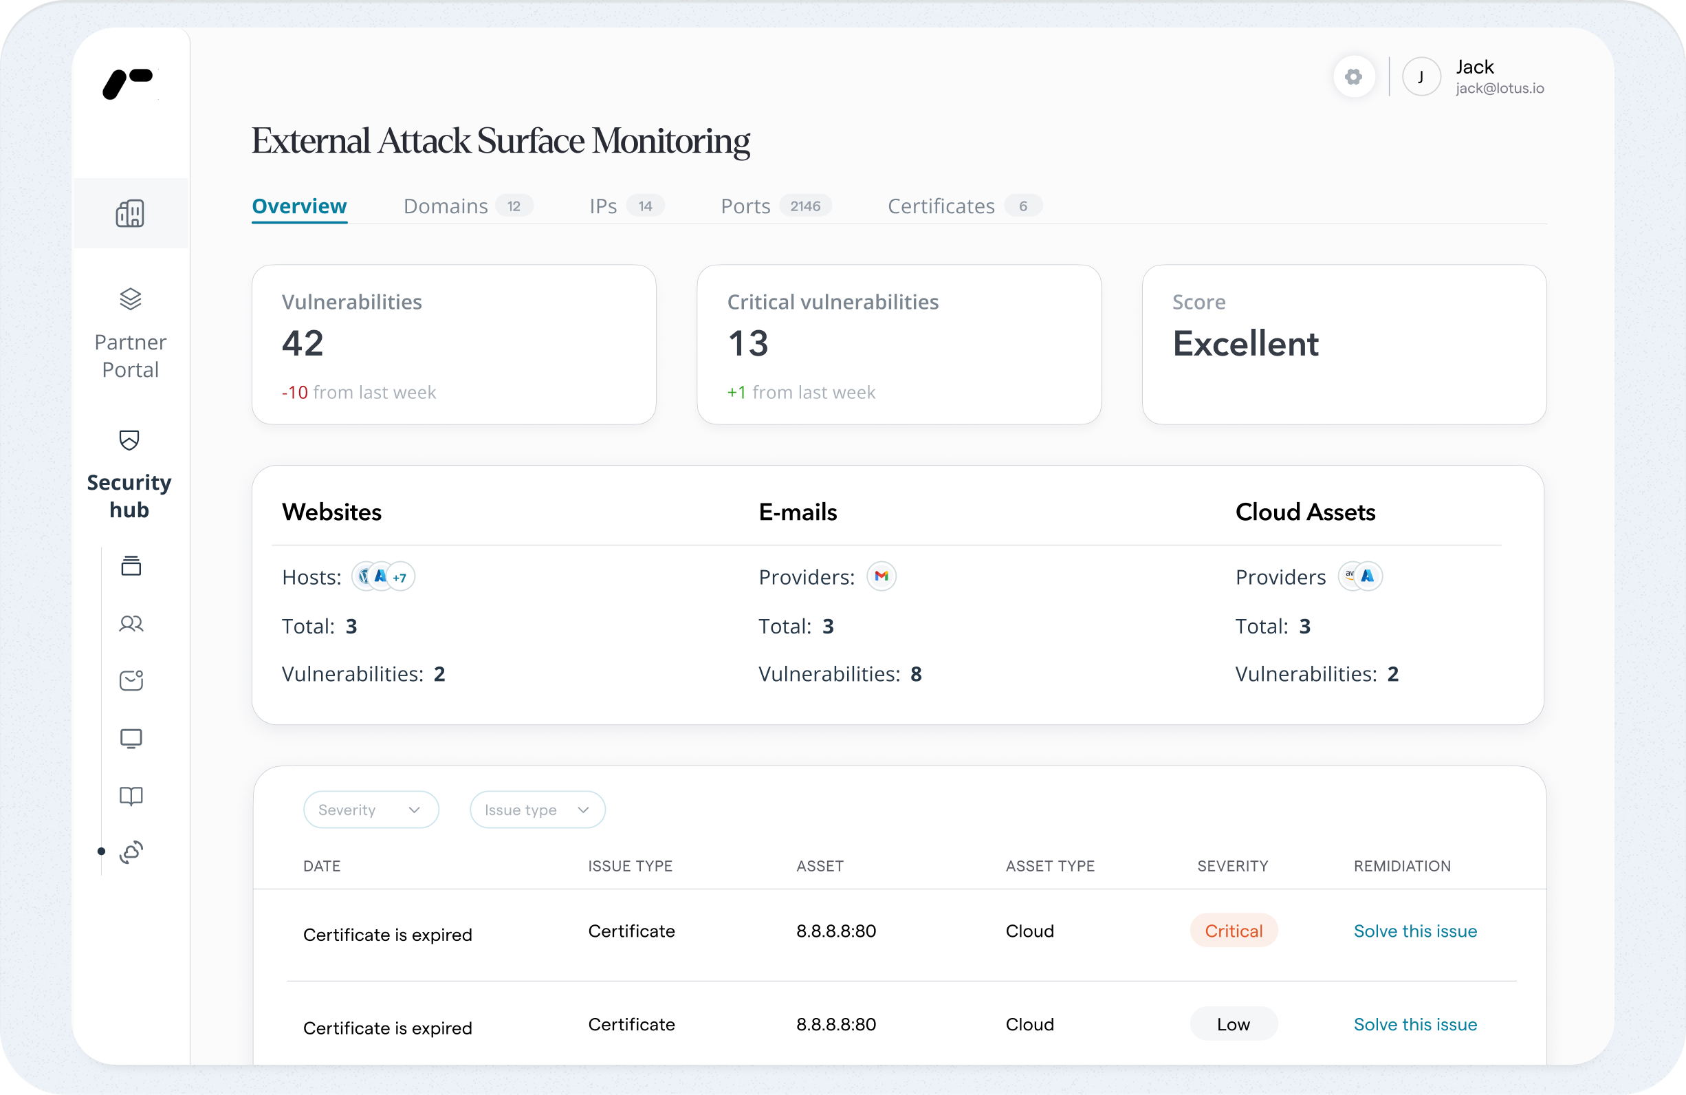This screenshot has height=1095, width=1686.
Task: Open settings gear icon
Action: [1354, 76]
